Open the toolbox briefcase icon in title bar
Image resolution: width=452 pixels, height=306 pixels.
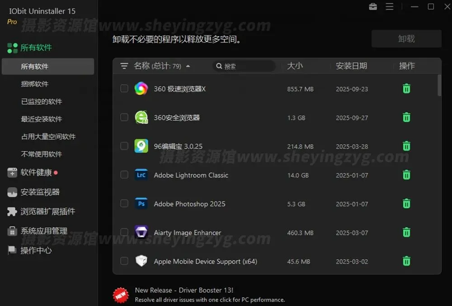[x=373, y=6]
